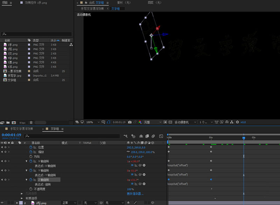
Task: Create a new composition from Project panel
Action: click(14, 123)
